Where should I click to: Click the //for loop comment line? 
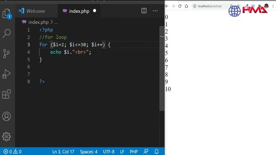click(53, 37)
